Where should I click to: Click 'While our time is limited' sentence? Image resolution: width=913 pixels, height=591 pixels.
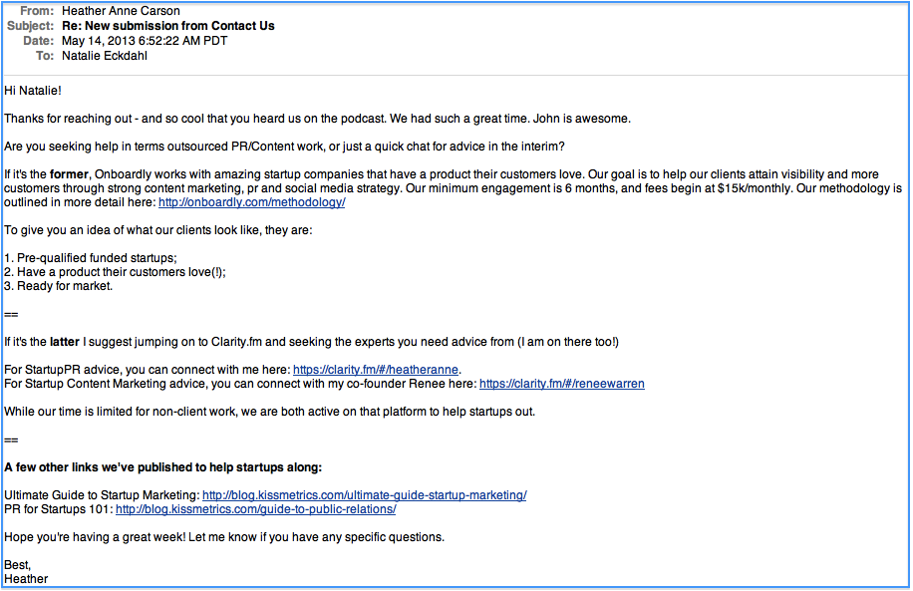tap(269, 412)
